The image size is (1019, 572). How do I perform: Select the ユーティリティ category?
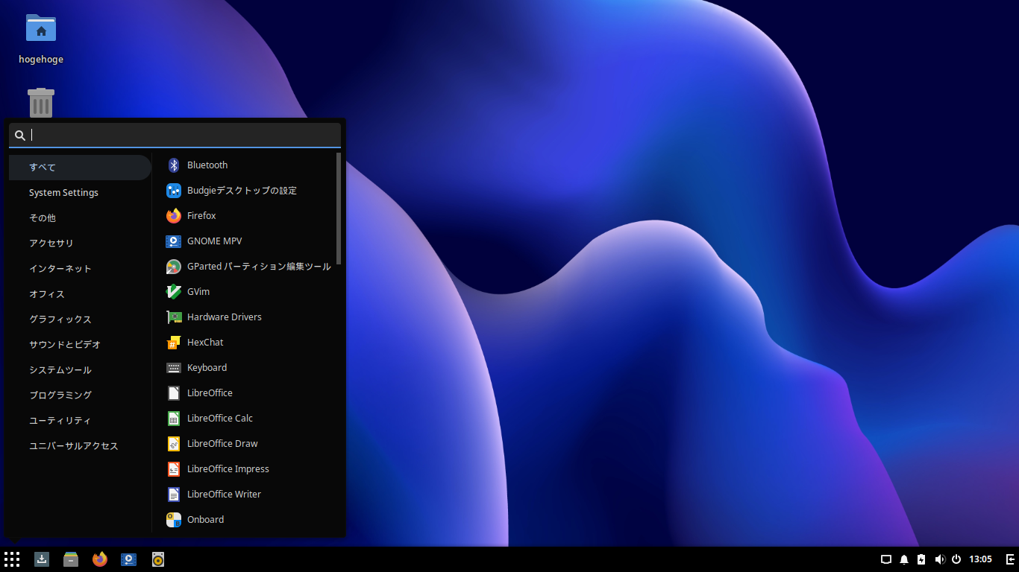point(80,421)
